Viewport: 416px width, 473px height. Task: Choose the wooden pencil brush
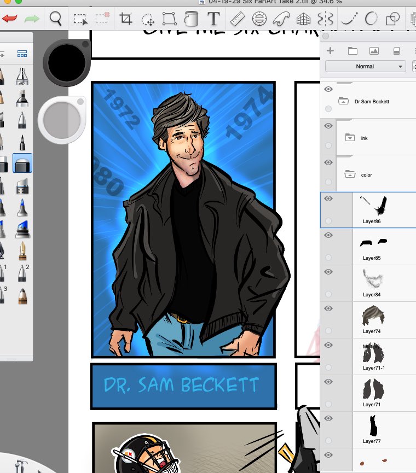click(22, 296)
